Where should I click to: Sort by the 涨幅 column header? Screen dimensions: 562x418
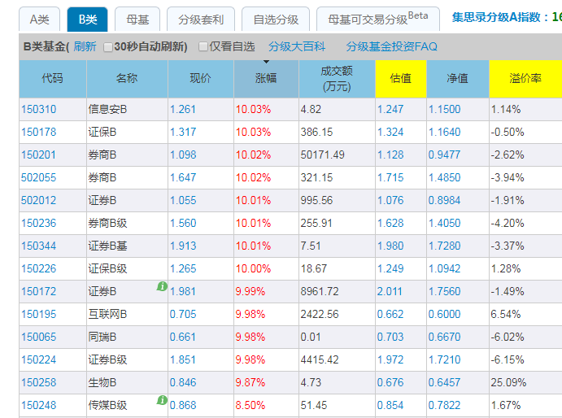[x=265, y=79]
